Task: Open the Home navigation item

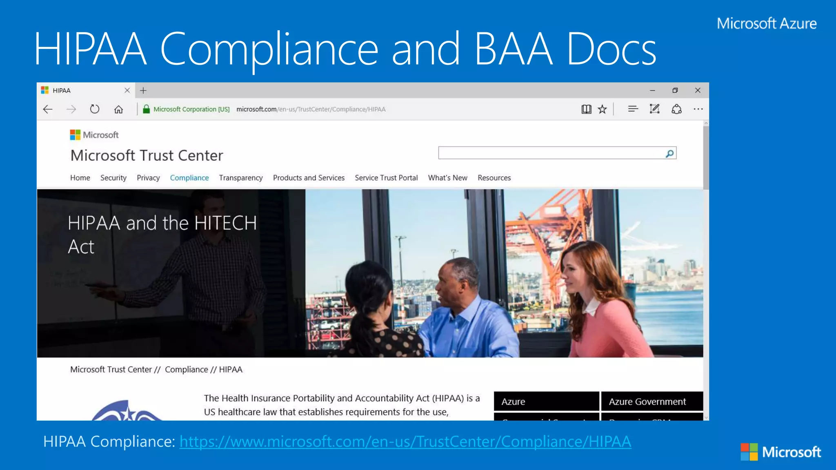Action: point(80,178)
